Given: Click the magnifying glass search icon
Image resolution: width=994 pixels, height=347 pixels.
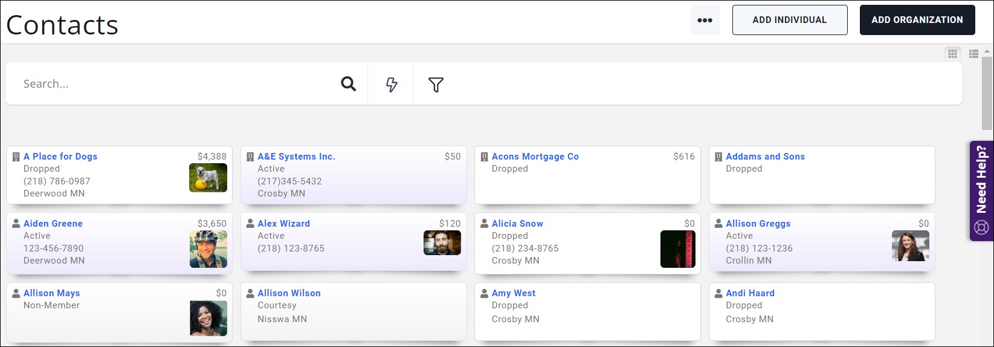Looking at the screenshot, I should (x=348, y=83).
